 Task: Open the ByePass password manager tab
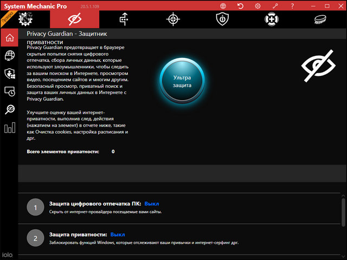coord(124,19)
